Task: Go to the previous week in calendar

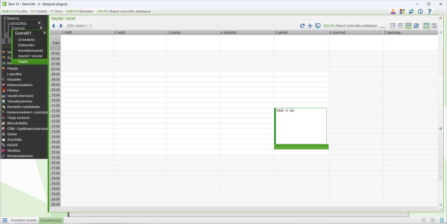Action: coord(54,26)
